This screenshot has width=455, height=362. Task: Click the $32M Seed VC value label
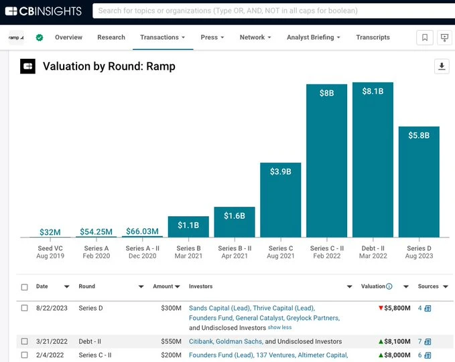[50, 232]
